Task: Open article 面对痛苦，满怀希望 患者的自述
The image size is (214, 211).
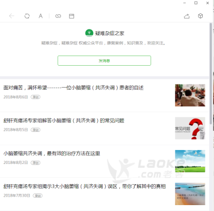Action: (73, 88)
